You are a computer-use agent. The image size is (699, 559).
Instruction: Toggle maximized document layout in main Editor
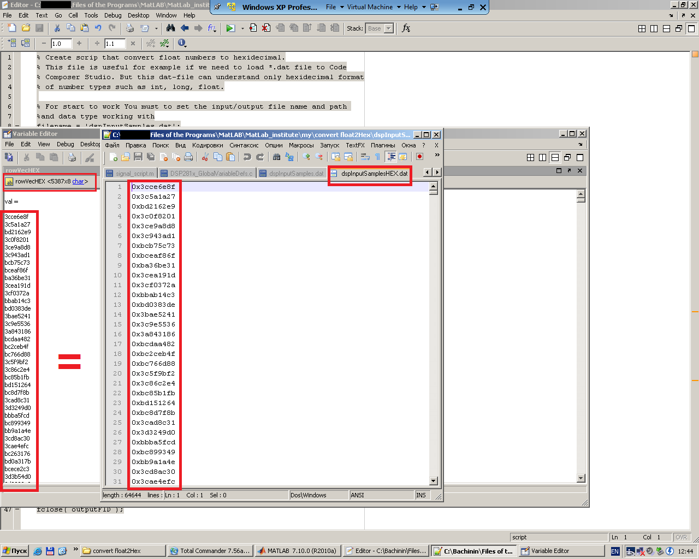coord(691,28)
